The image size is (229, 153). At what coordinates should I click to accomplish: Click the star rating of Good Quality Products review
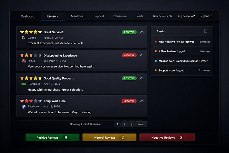coord(31,78)
